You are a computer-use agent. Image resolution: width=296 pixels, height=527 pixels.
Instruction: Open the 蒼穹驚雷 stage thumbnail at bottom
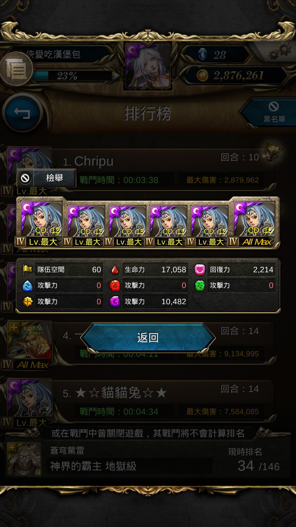pyautogui.click(x=24, y=459)
